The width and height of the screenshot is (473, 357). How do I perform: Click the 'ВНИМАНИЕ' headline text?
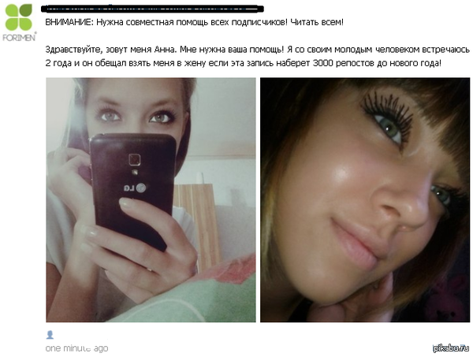click(69, 22)
